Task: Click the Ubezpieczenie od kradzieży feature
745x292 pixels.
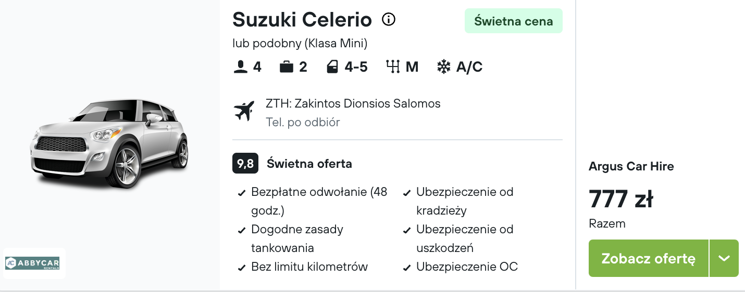Action: click(458, 201)
